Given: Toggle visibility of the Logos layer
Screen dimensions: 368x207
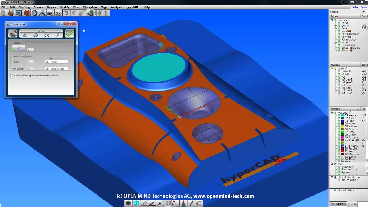Looking at the screenshot, I should [x=339, y=74].
